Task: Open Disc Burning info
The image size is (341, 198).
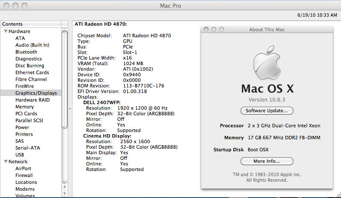Action: coord(30,66)
